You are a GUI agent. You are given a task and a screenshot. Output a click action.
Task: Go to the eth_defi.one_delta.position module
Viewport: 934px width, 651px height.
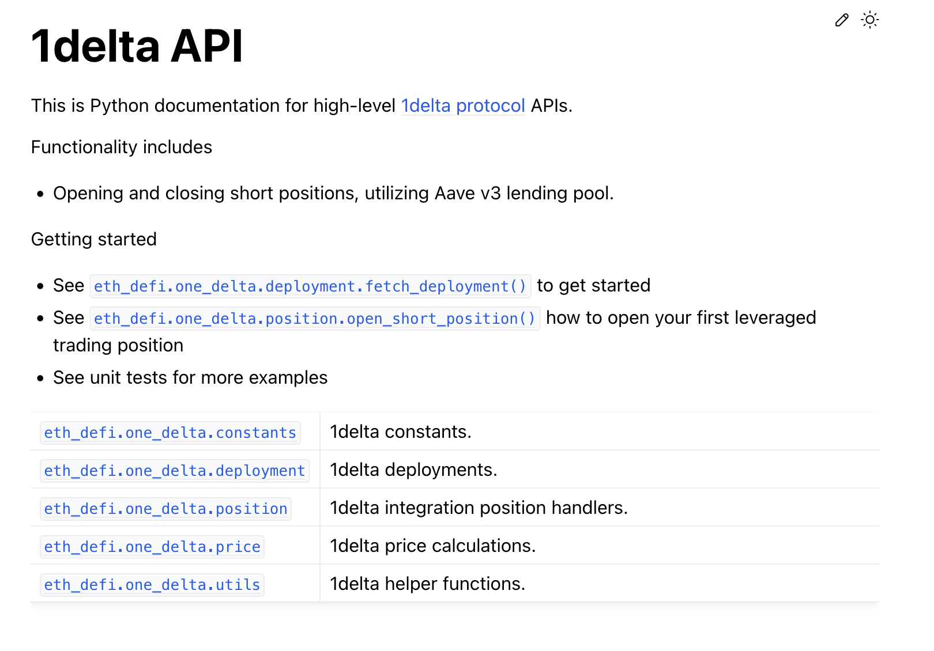coord(165,509)
